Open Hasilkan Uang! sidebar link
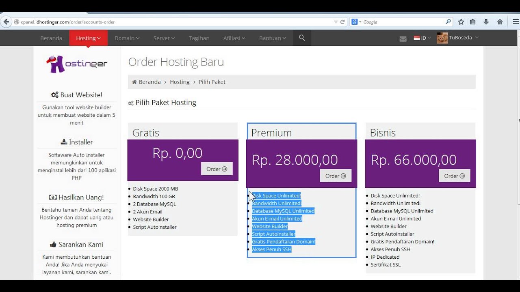 point(77,197)
